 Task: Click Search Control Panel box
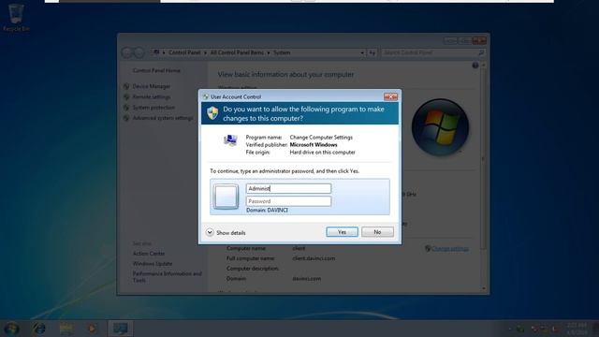[433, 52]
